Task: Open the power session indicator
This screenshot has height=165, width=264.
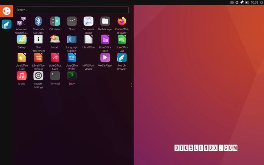Action: 262,2
